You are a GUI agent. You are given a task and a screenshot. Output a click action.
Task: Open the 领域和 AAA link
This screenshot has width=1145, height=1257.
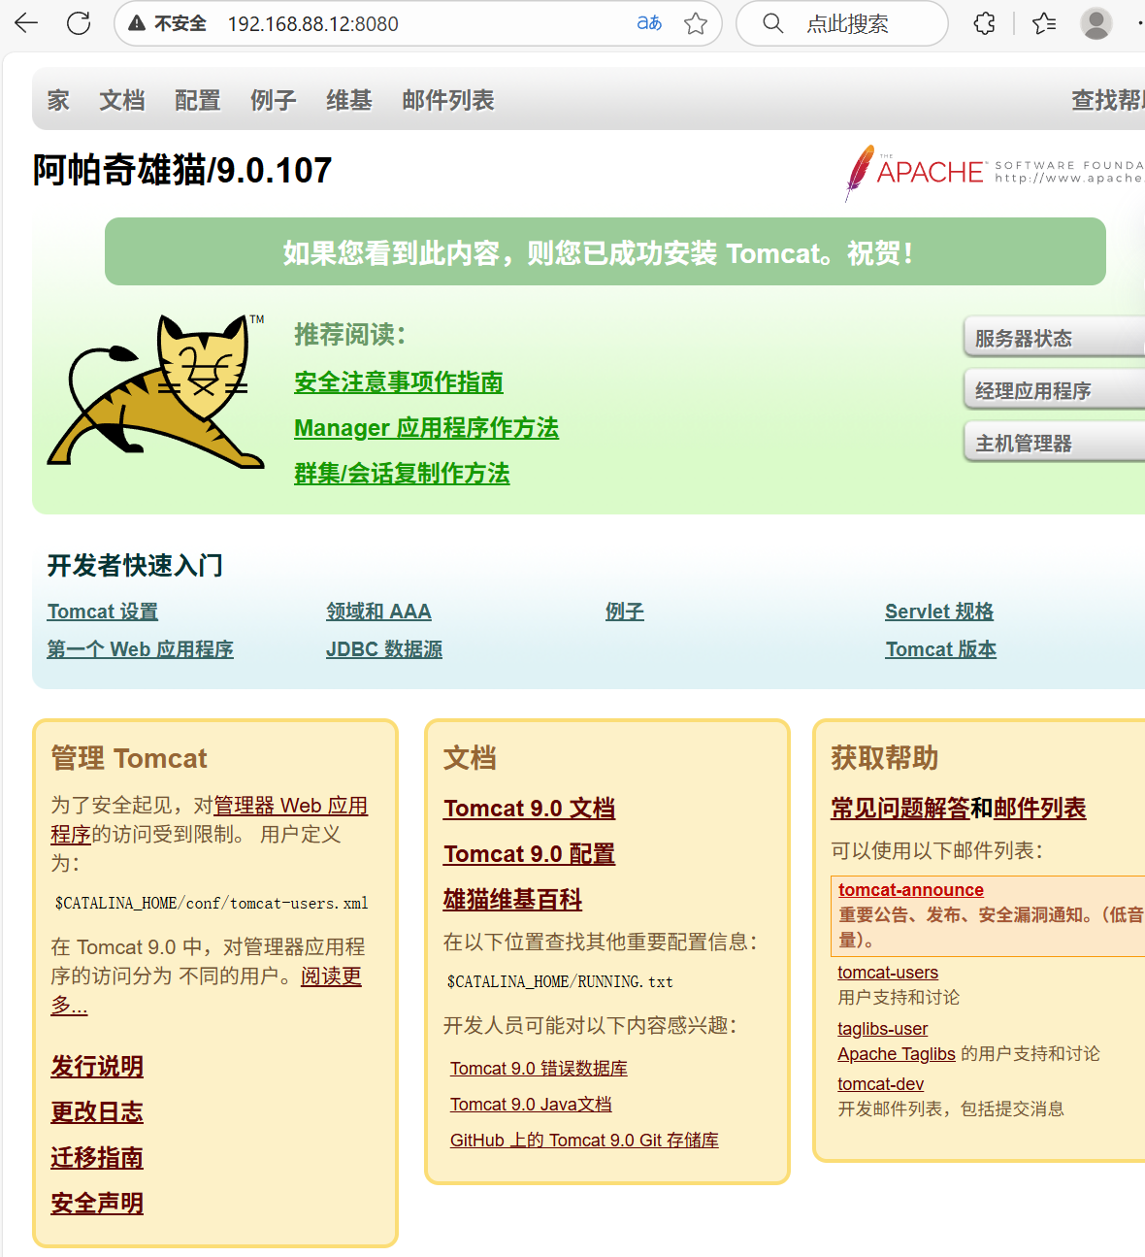click(378, 612)
